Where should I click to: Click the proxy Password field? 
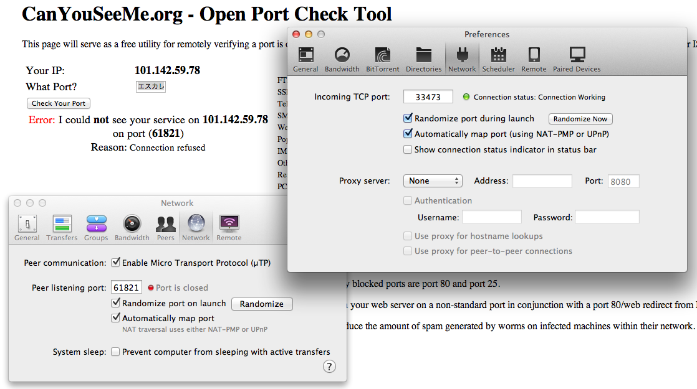607,217
